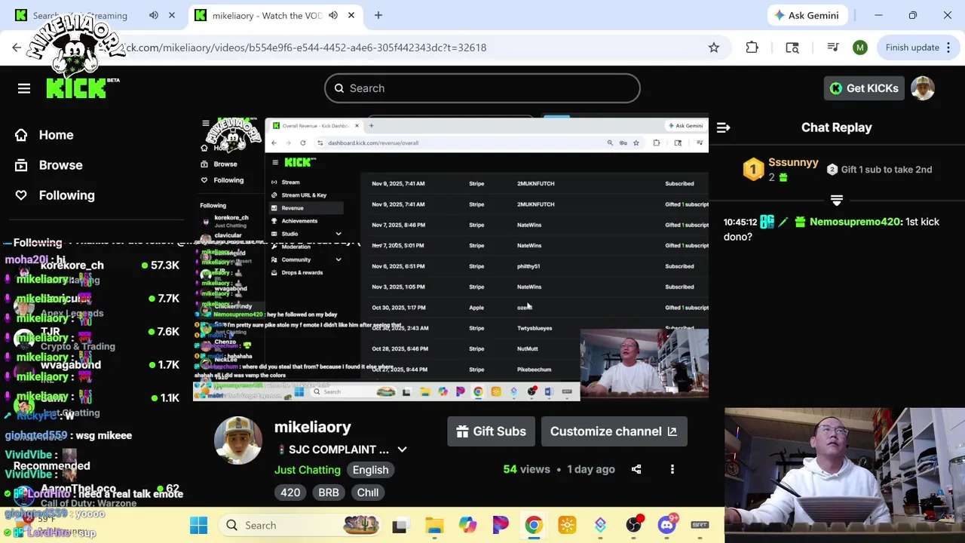The width and height of the screenshot is (965, 543).
Task: Click the mikeliaory channel name
Action: pos(313,428)
